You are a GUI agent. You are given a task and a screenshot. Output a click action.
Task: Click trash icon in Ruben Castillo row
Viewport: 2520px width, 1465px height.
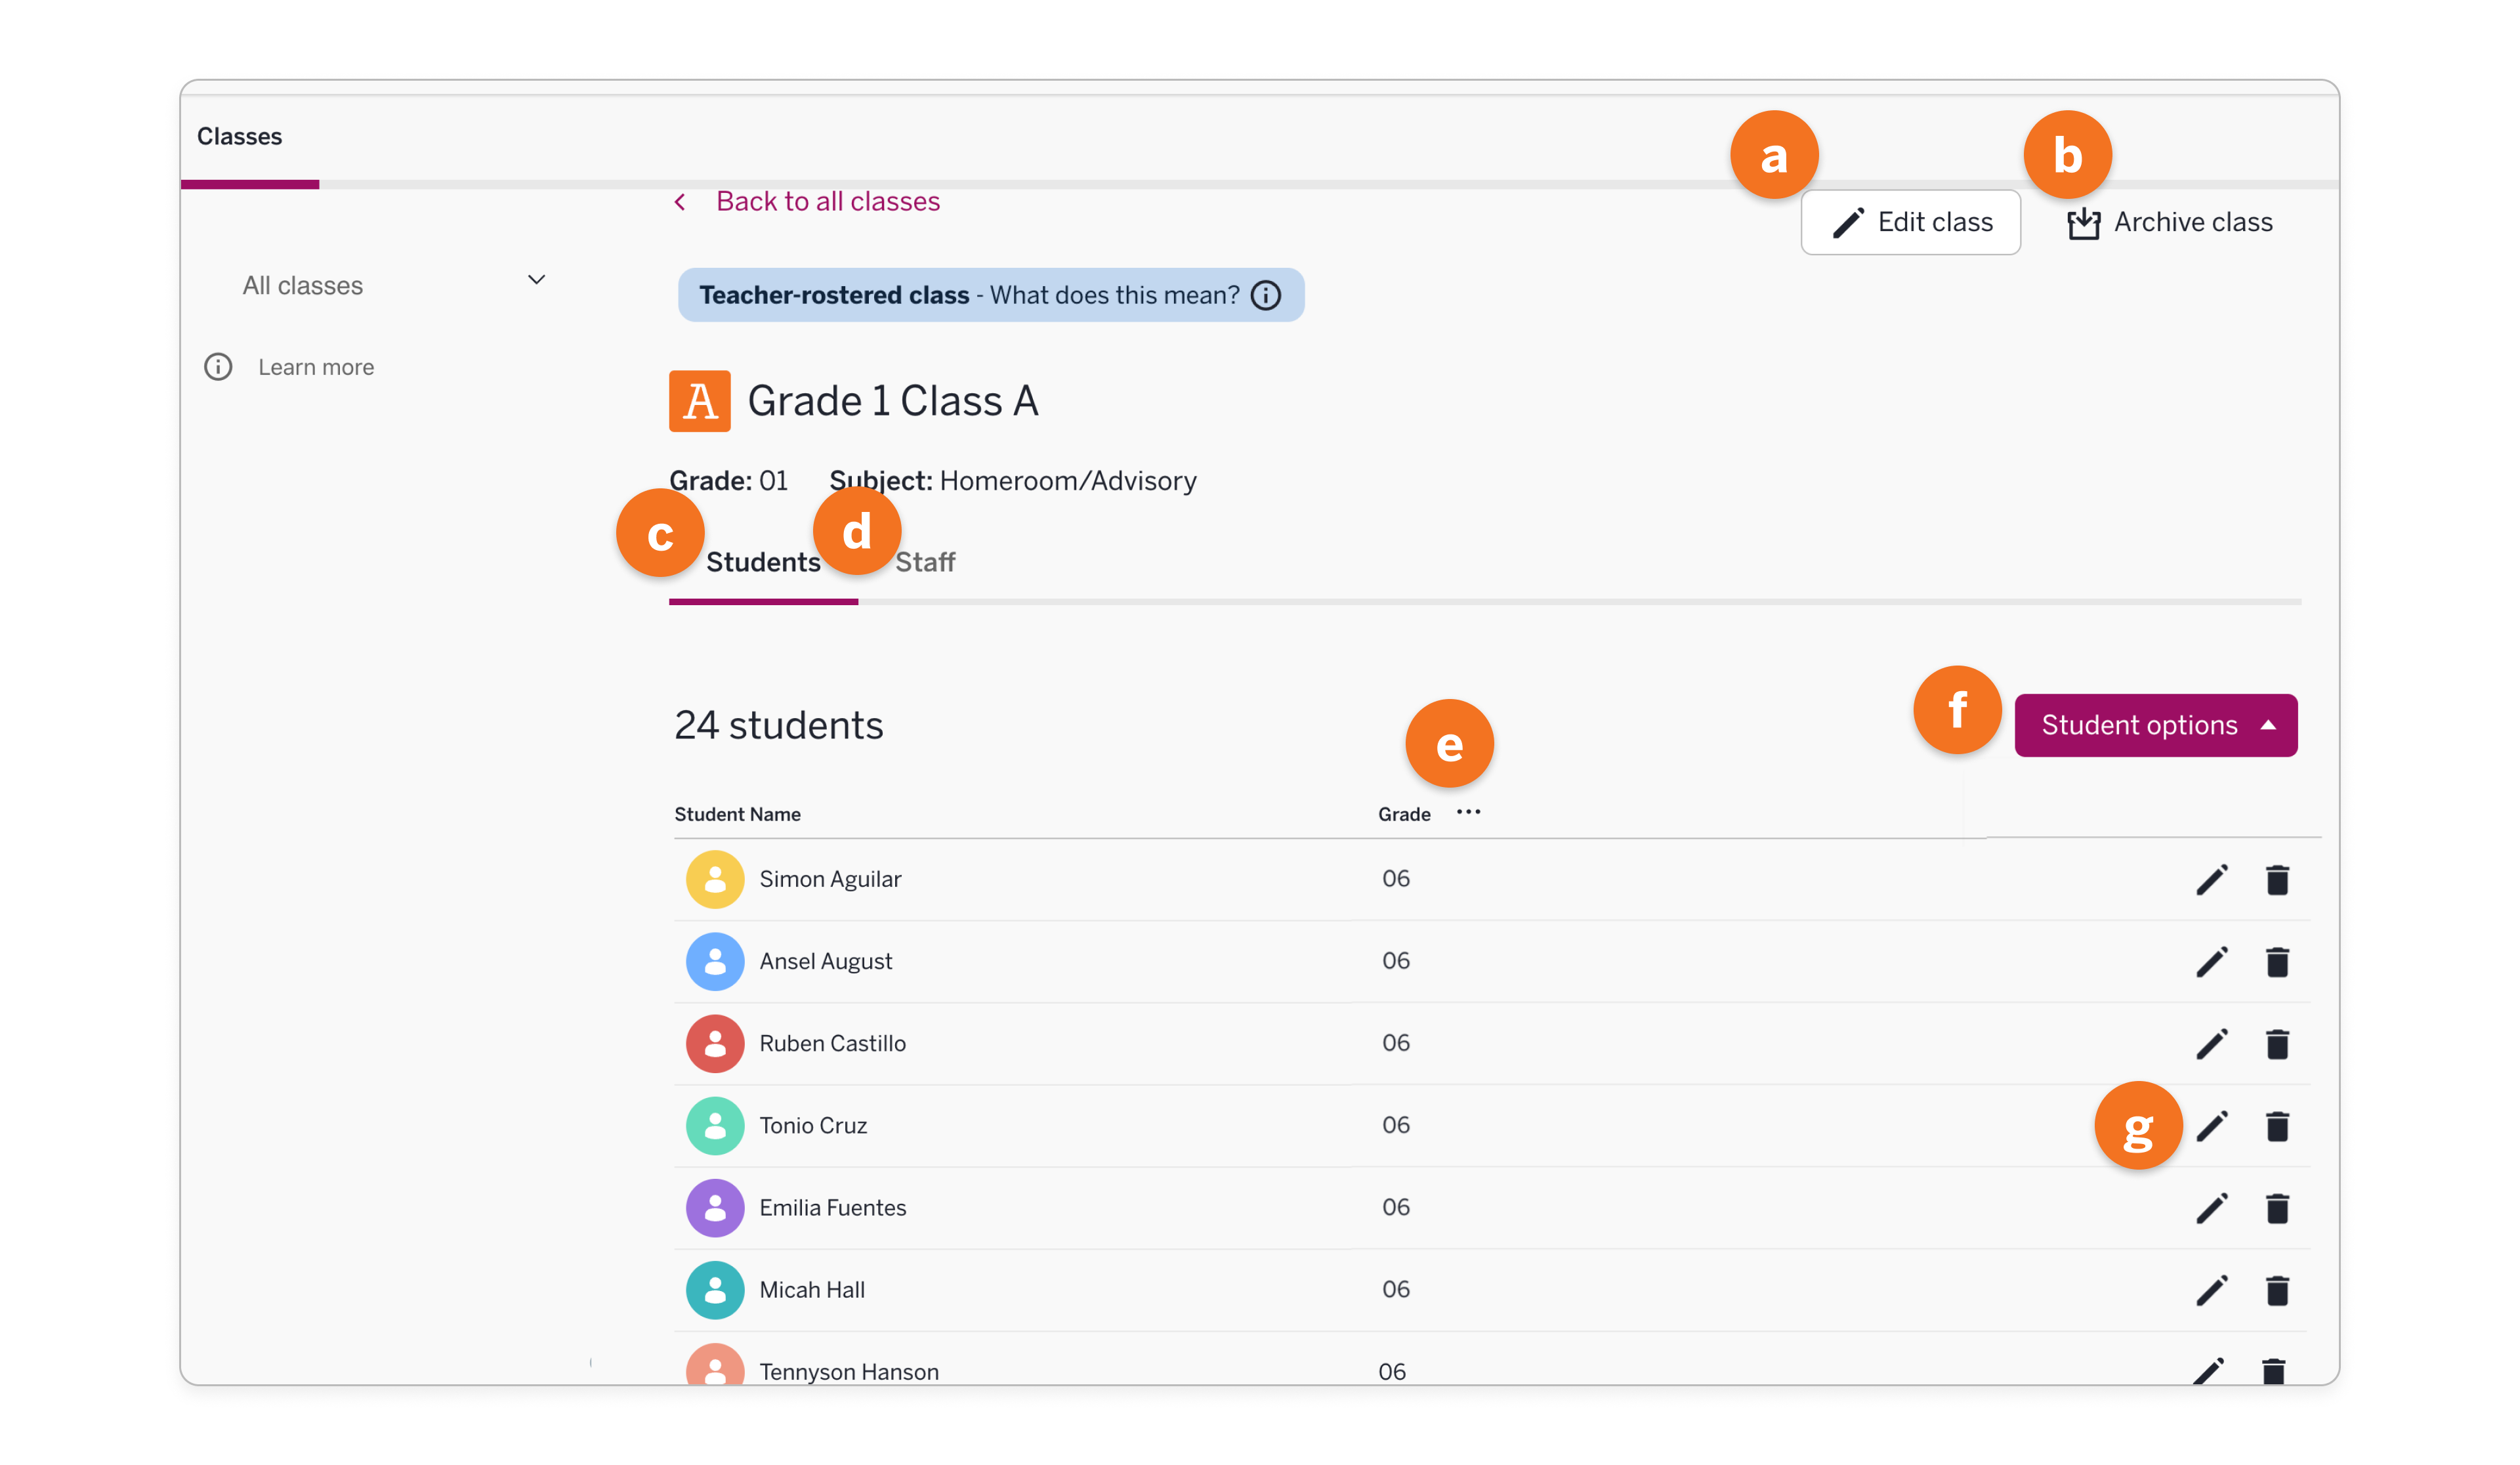2277,1043
